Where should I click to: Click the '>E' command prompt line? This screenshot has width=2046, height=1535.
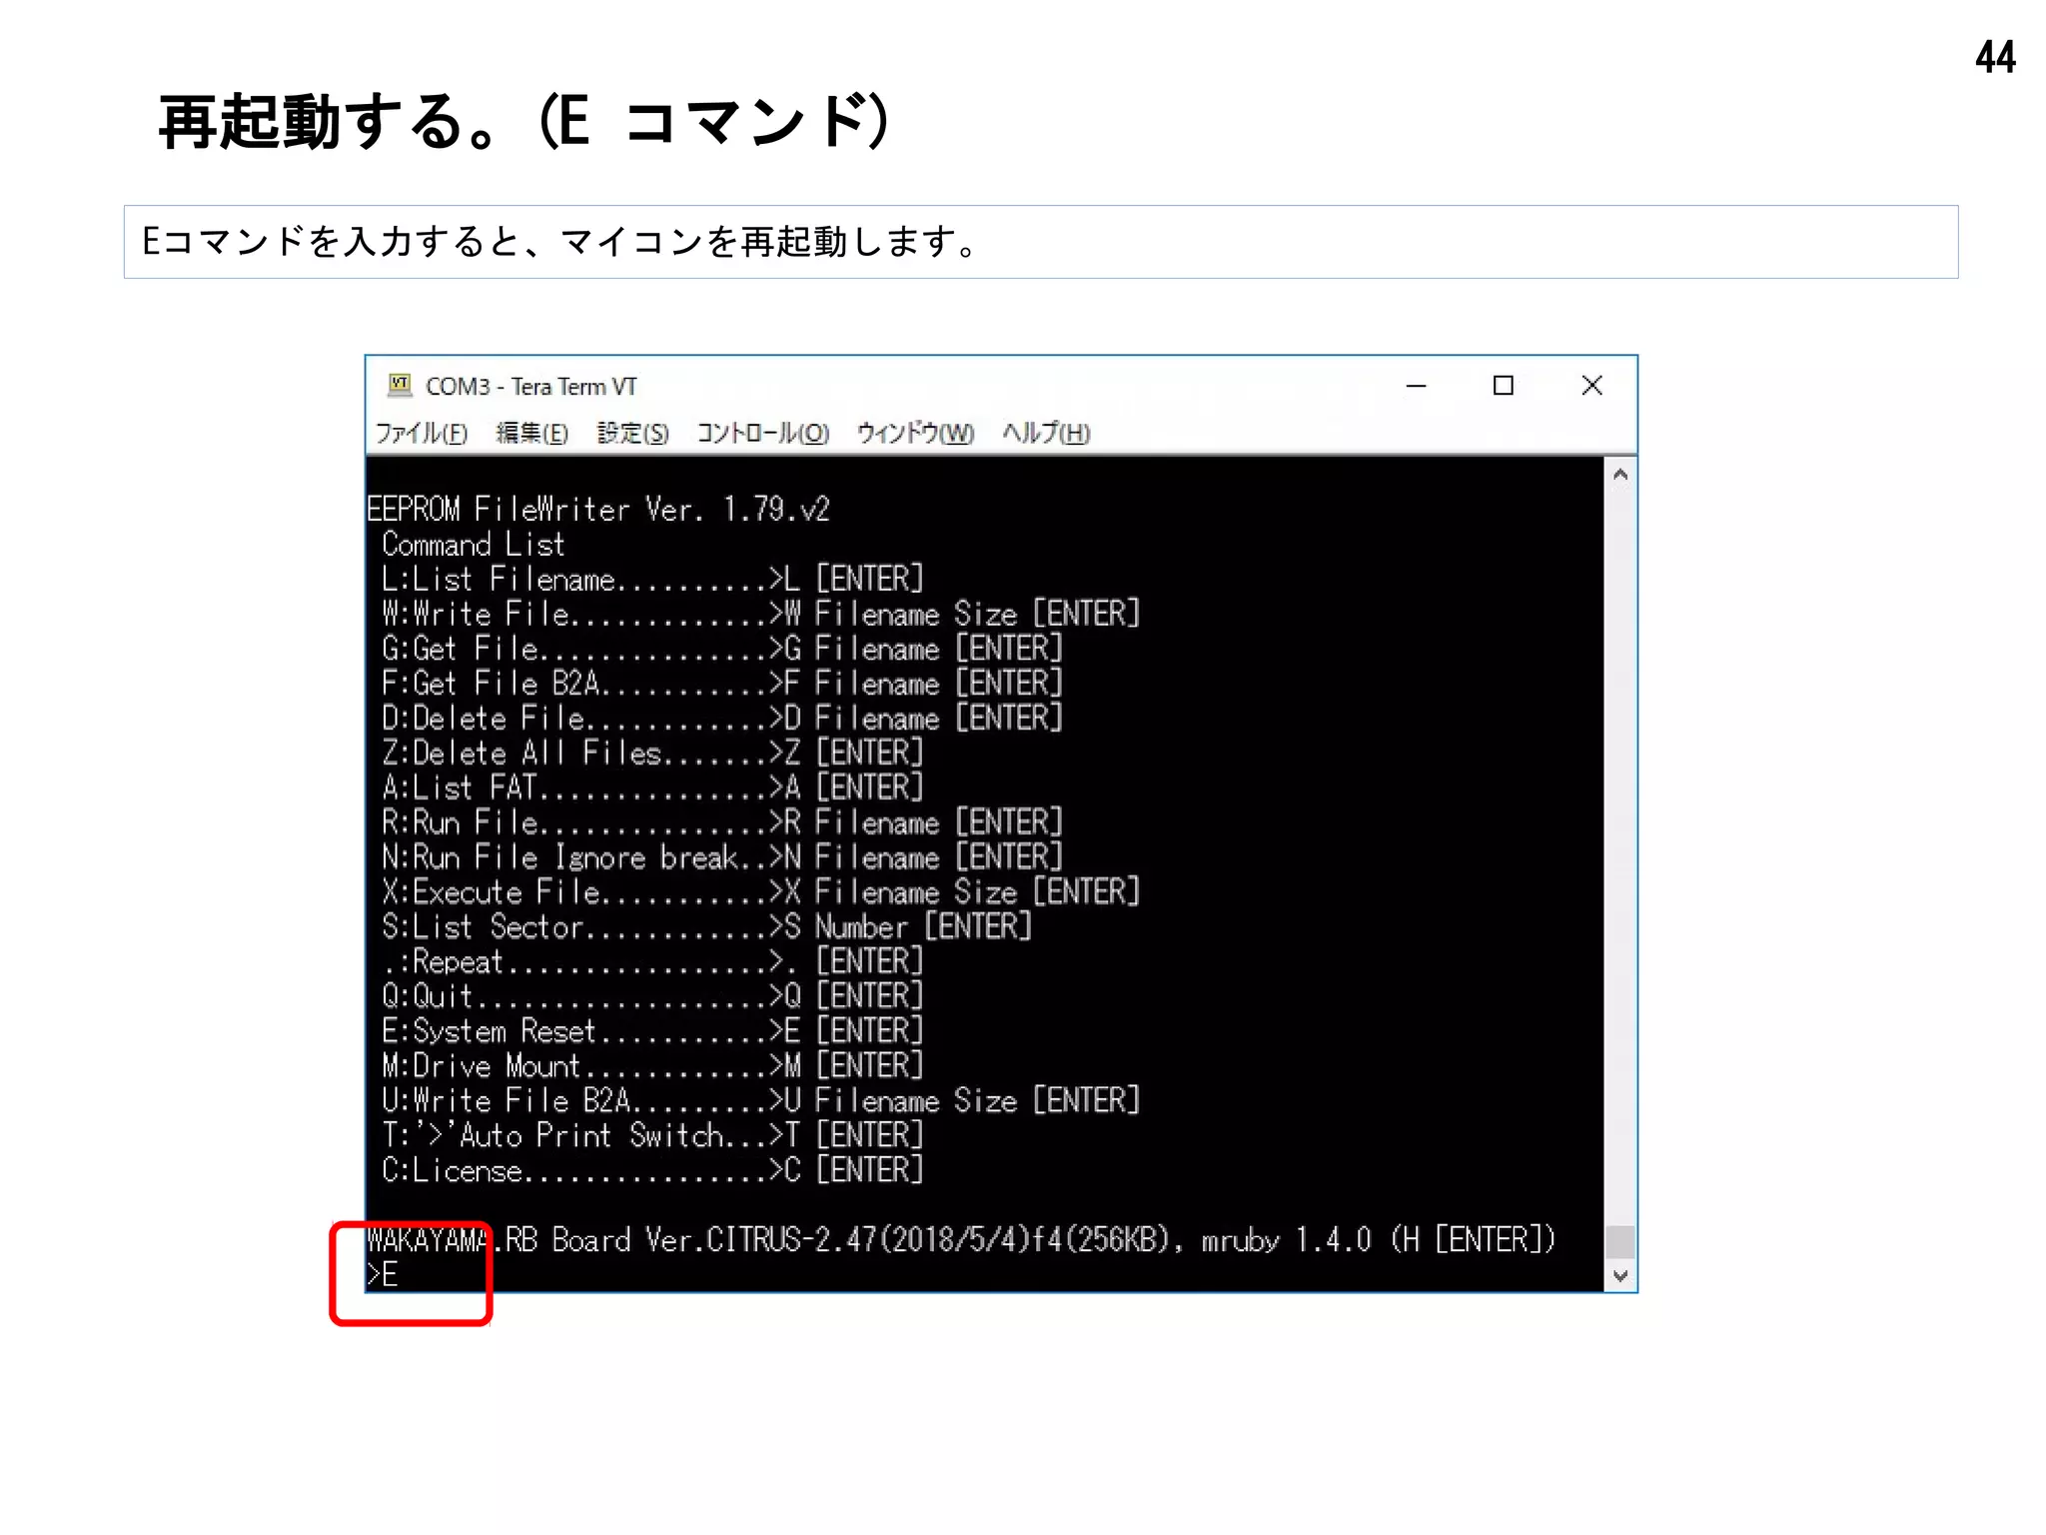pos(383,1275)
